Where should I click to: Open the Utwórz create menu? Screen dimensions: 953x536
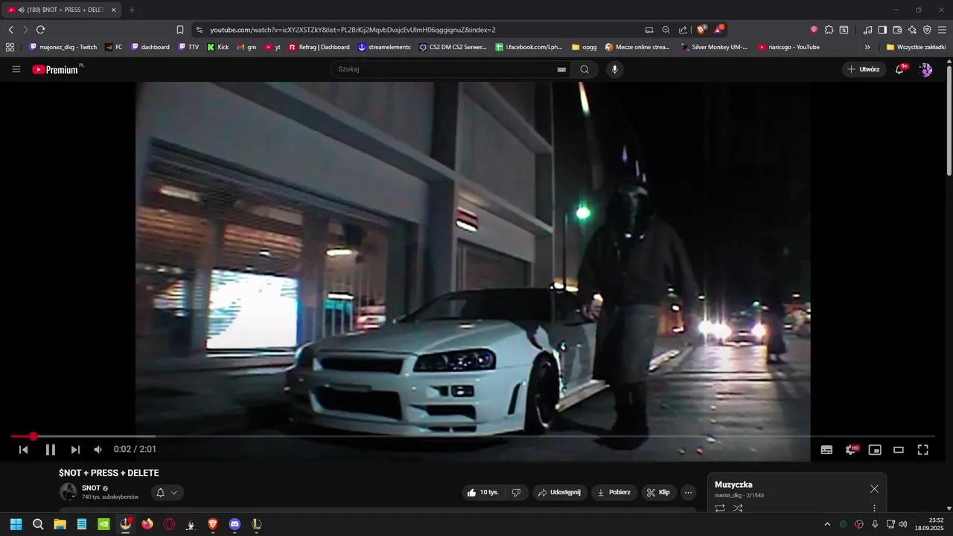point(864,69)
